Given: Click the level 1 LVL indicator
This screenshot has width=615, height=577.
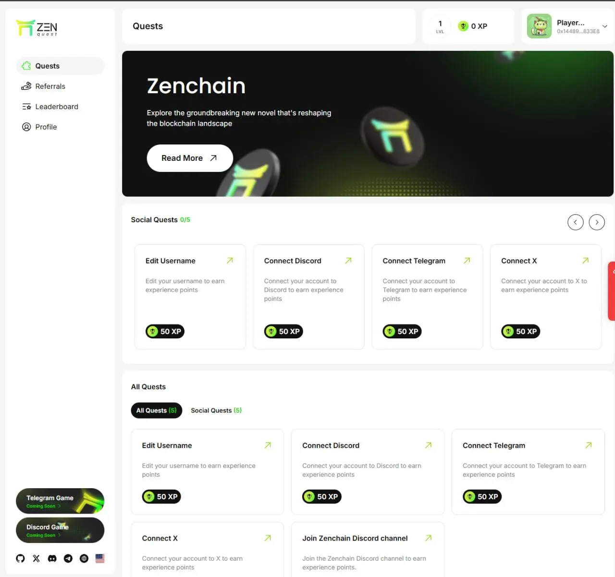Looking at the screenshot, I should click(440, 26).
